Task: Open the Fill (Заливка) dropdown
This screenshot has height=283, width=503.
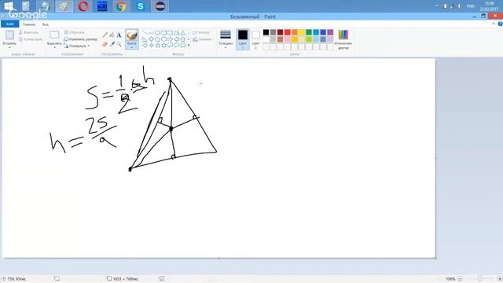Action: [x=203, y=39]
